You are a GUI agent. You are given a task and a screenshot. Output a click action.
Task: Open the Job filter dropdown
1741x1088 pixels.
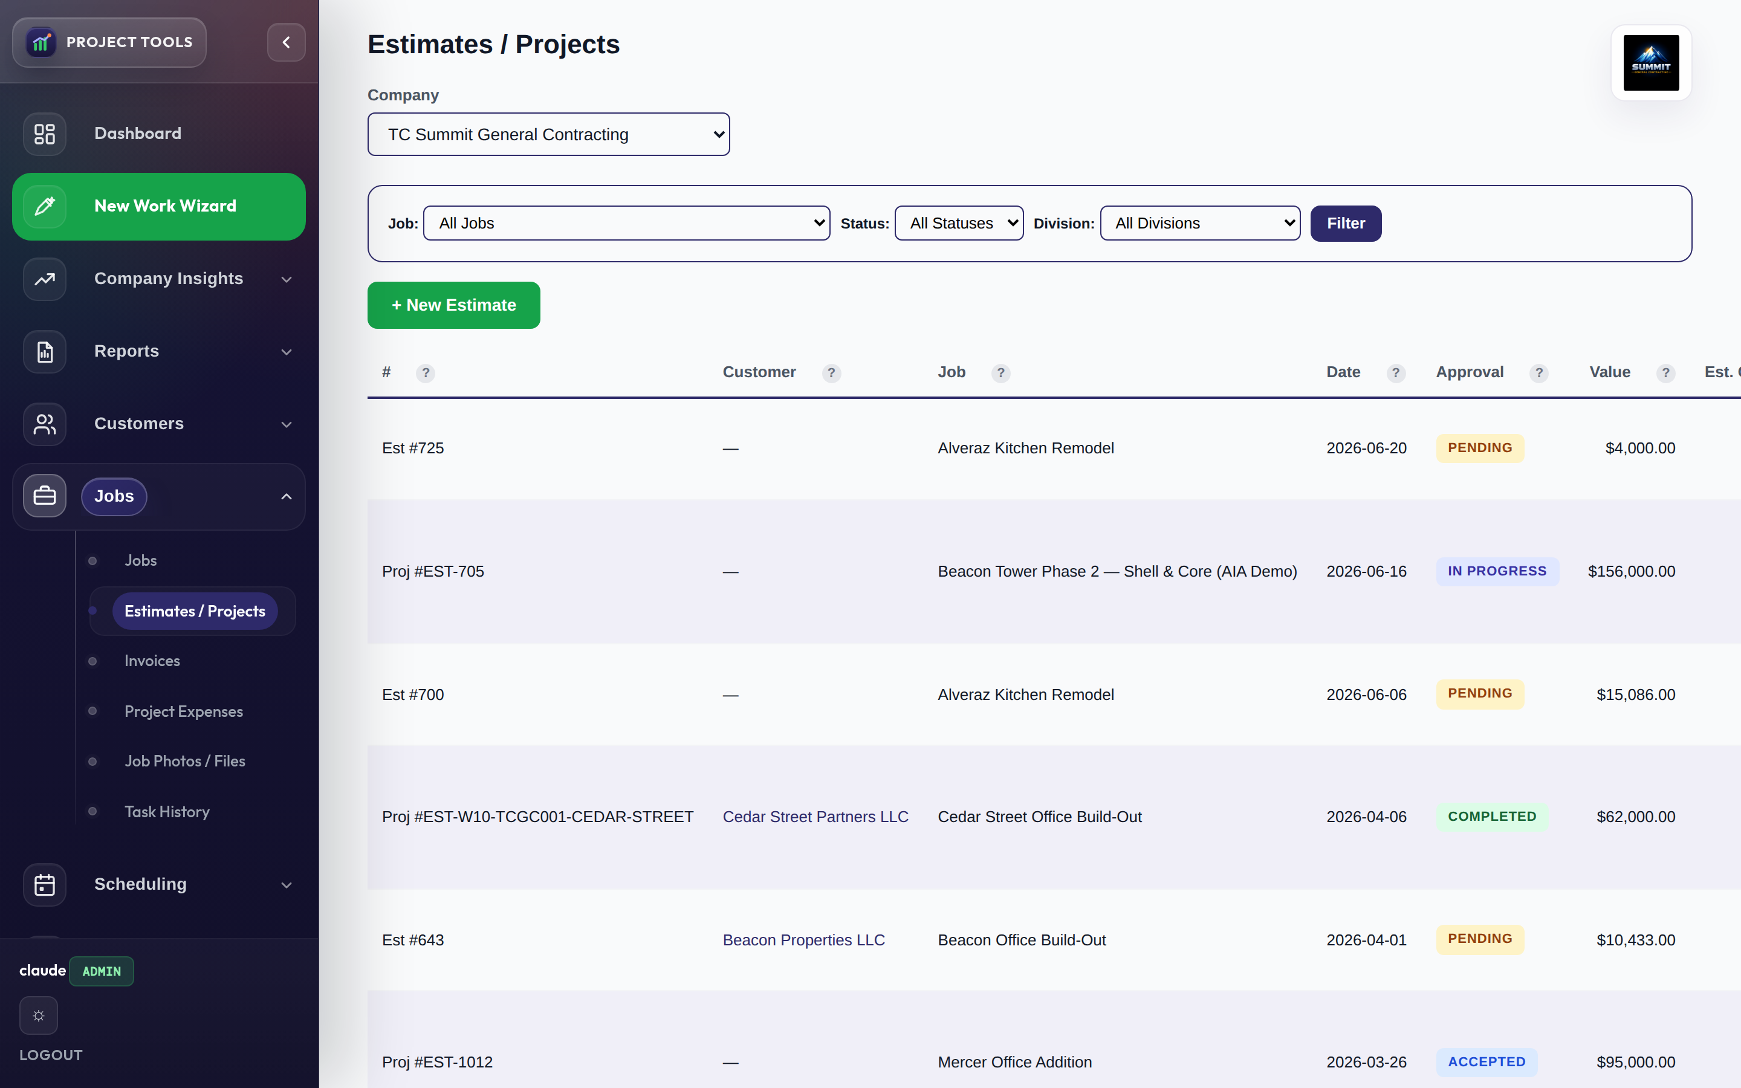(x=627, y=223)
